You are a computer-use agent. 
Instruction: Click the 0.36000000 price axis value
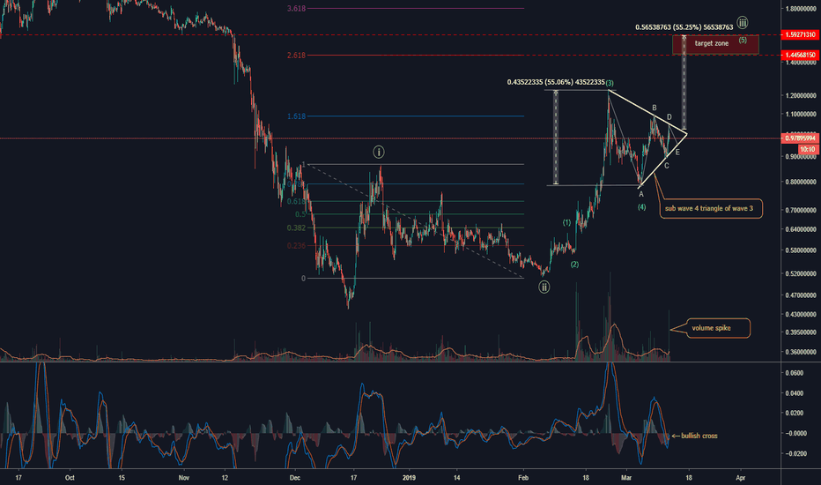pos(801,352)
